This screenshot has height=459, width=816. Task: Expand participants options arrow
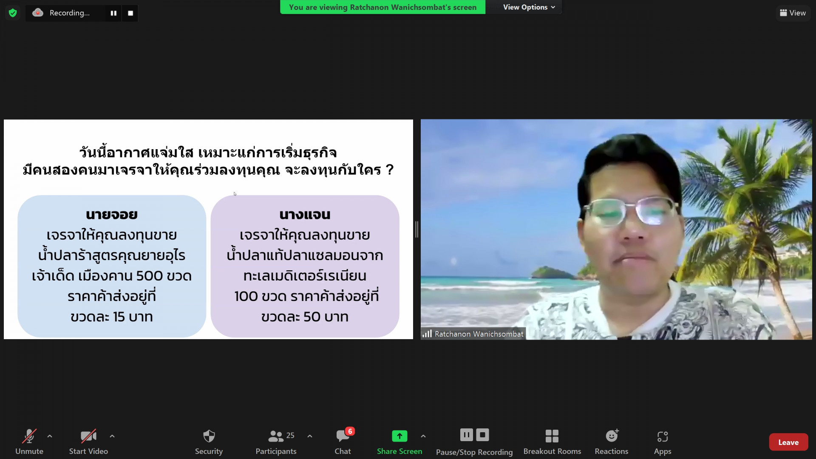tap(310, 436)
